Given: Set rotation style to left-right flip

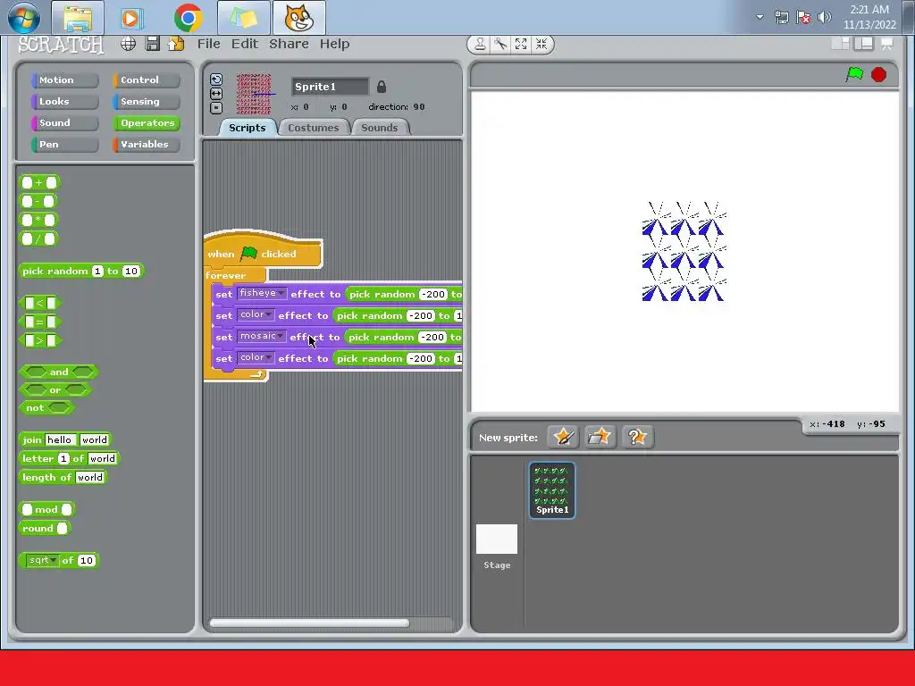Looking at the screenshot, I should 216,93.
